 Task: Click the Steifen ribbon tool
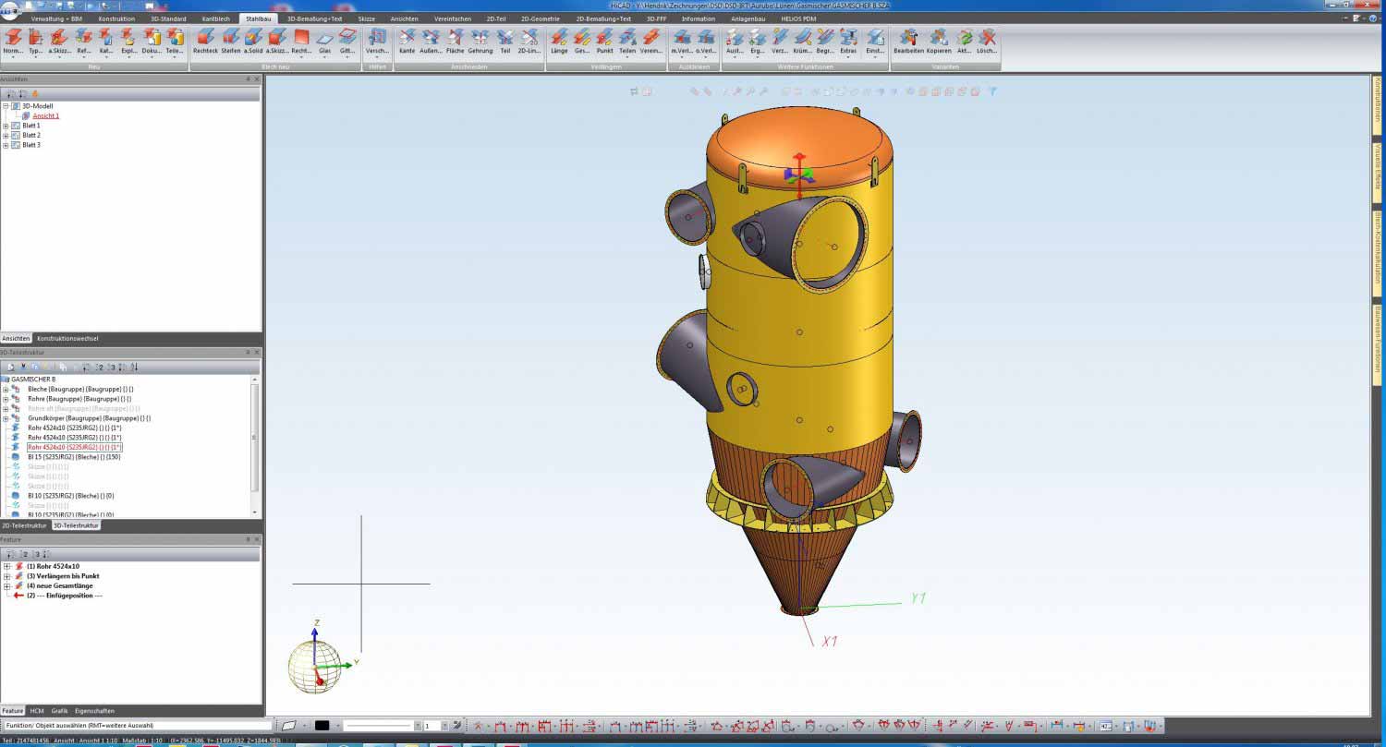(231, 42)
